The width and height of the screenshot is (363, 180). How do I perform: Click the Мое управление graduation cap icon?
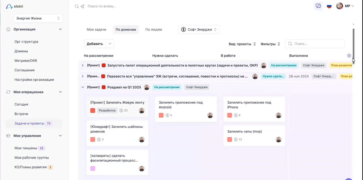click(8, 136)
